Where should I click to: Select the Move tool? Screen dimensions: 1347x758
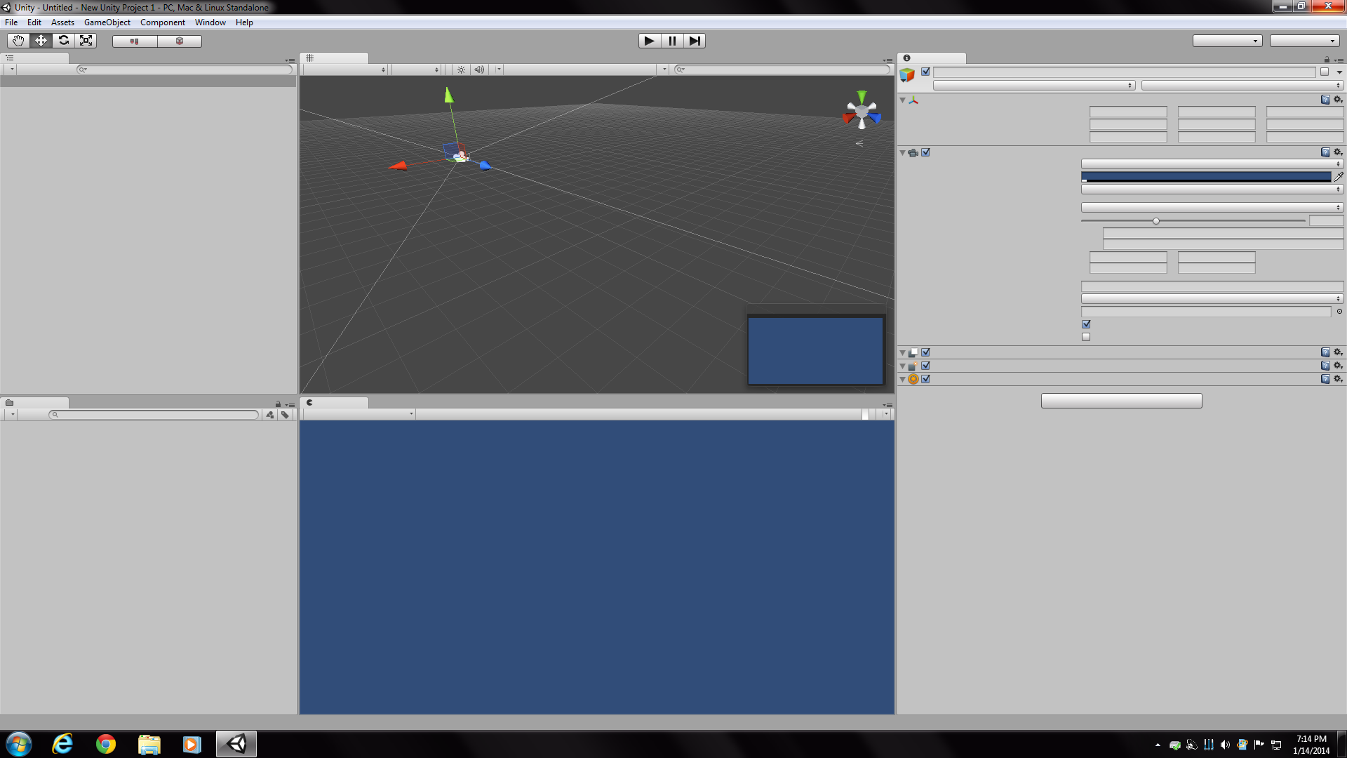[40, 40]
